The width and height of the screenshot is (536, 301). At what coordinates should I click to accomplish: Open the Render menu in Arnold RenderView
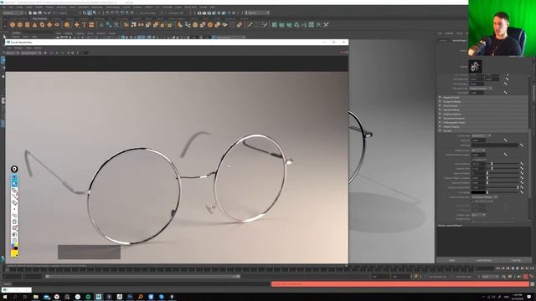click(38, 48)
